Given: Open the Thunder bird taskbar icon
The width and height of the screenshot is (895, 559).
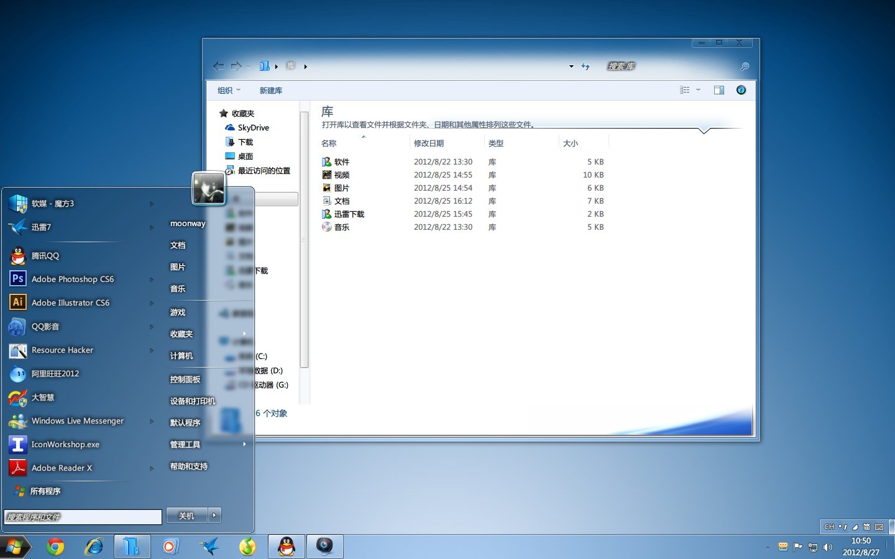Looking at the screenshot, I should (209, 547).
